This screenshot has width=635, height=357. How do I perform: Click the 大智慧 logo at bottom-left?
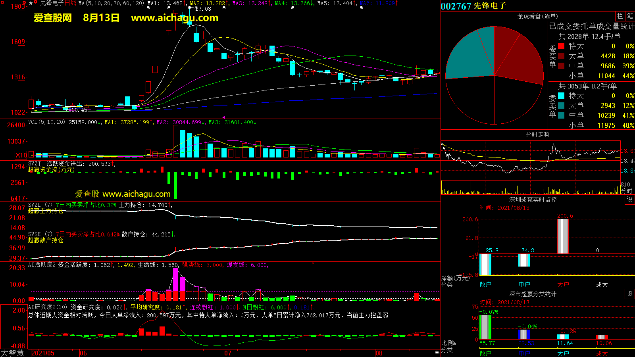(x=12, y=353)
